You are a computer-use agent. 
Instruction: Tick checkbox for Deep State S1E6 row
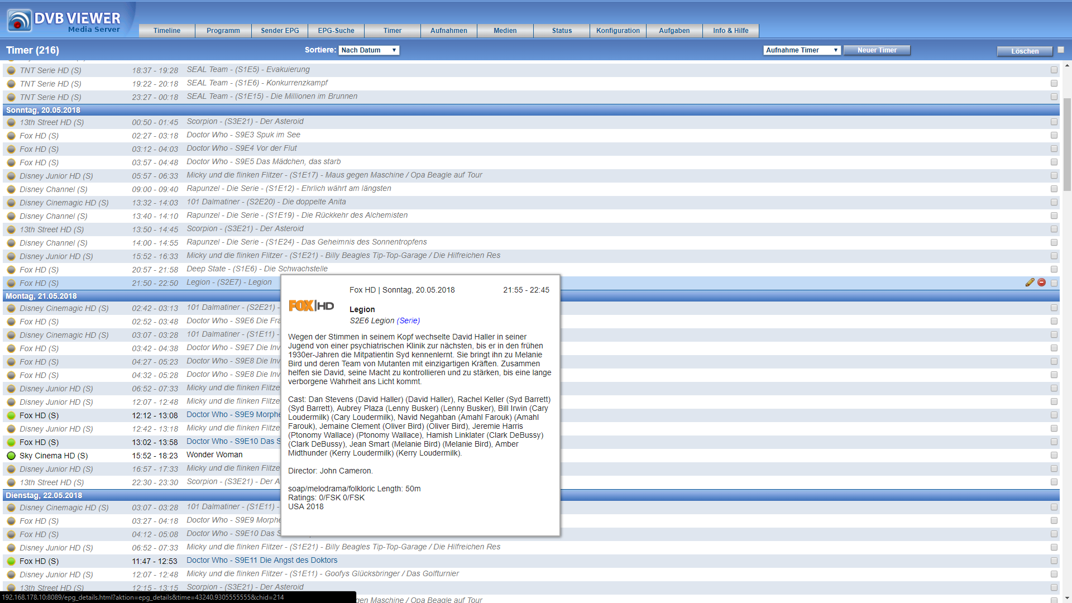pos(1054,269)
